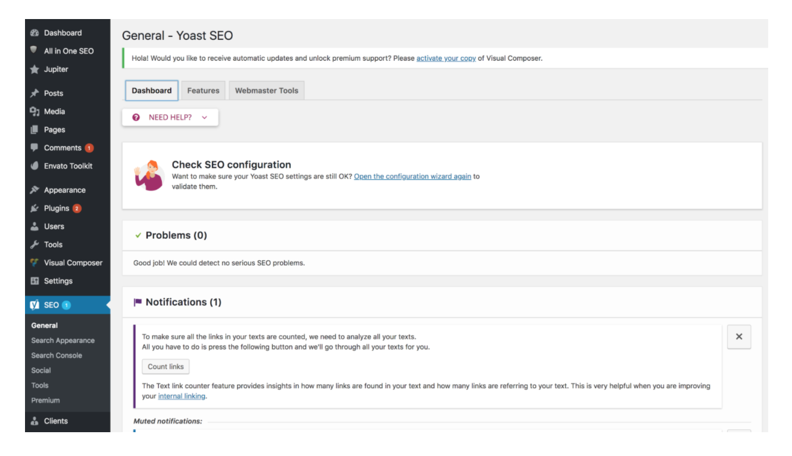Open Premium submenu under SEO
This screenshot has width=792, height=456.
[45, 400]
